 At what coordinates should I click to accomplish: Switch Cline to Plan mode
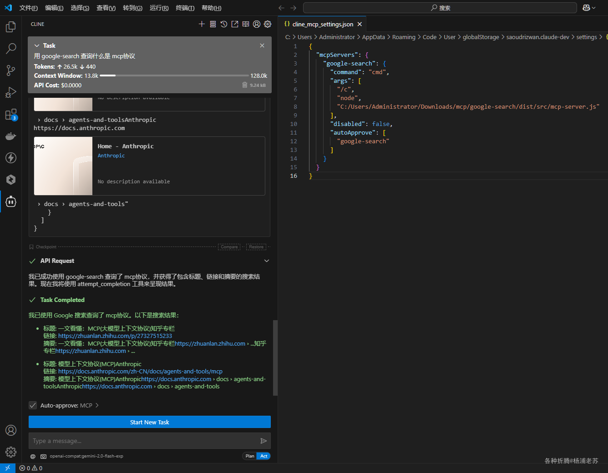click(250, 456)
